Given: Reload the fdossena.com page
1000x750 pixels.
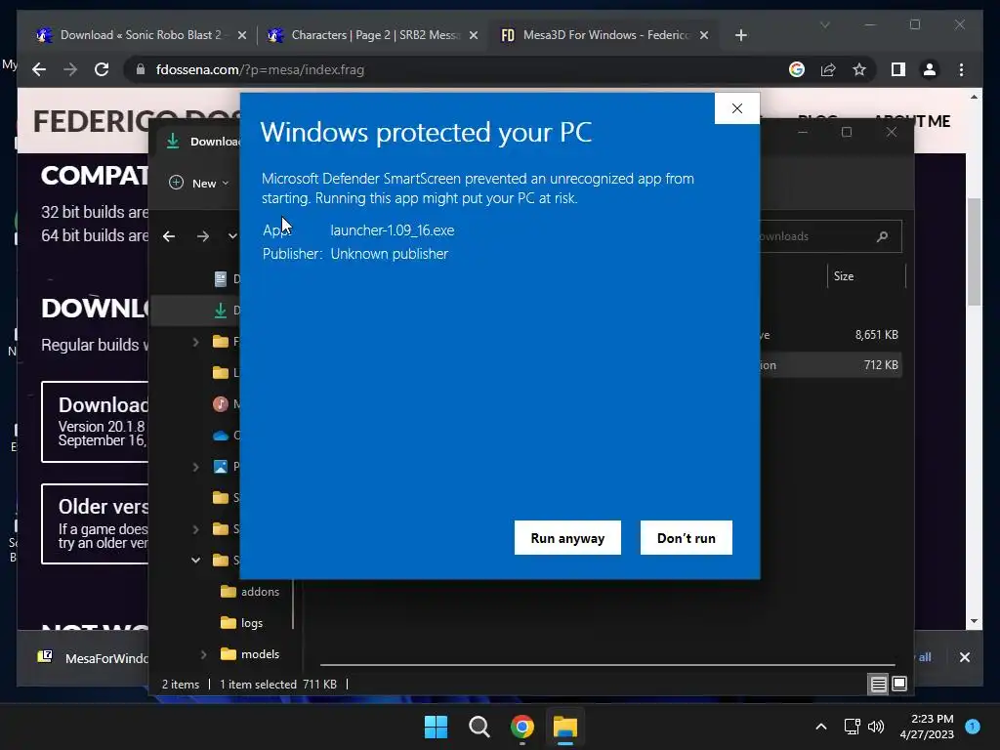Looking at the screenshot, I should pos(102,69).
